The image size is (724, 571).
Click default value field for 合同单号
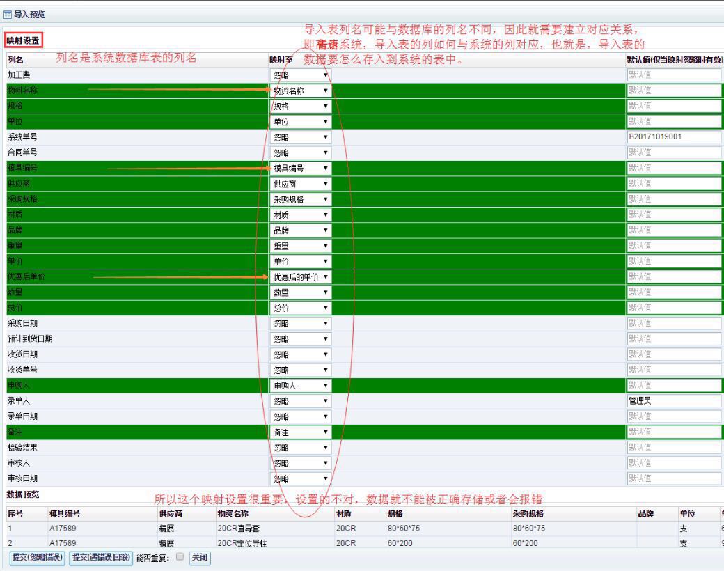[674, 152]
